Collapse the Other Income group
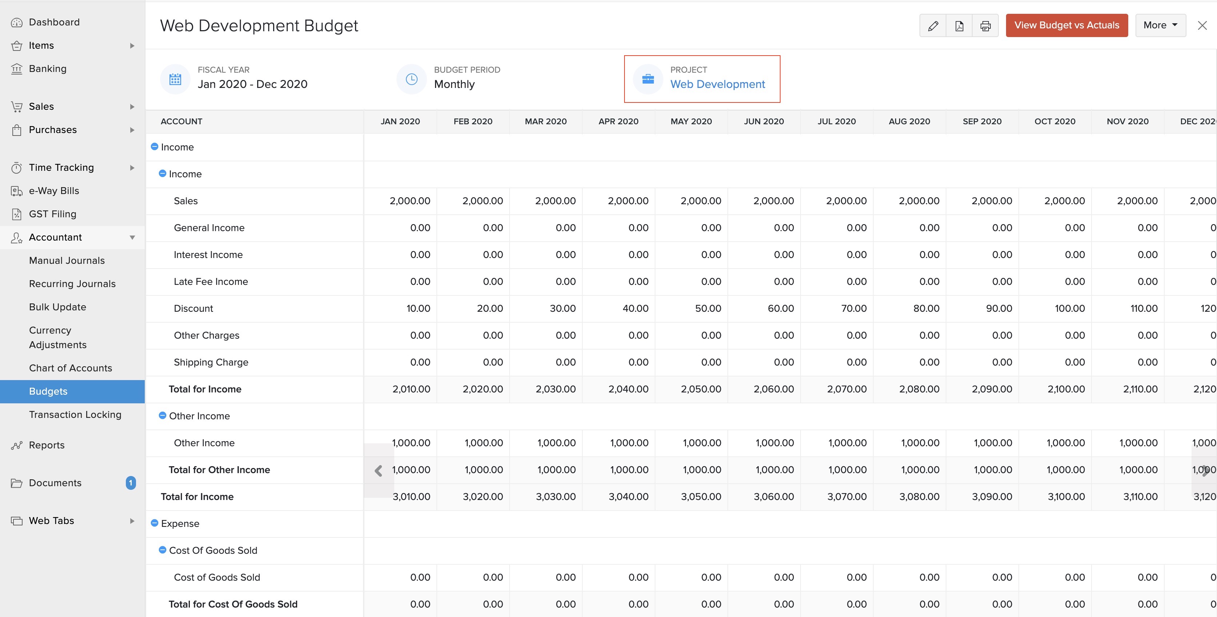 (x=163, y=415)
